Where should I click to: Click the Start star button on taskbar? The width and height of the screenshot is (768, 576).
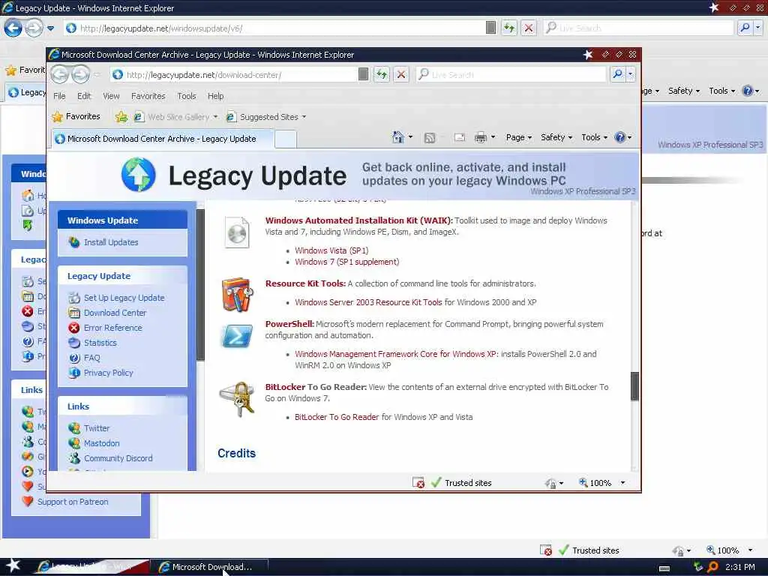(13, 565)
